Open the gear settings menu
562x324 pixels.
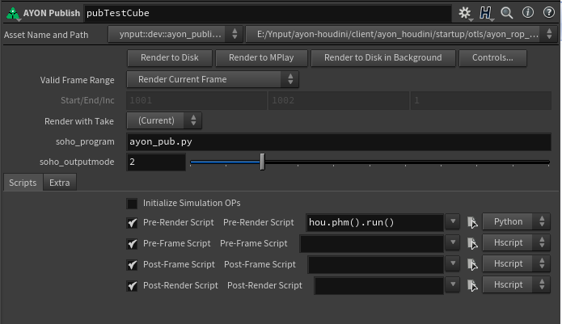464,13
